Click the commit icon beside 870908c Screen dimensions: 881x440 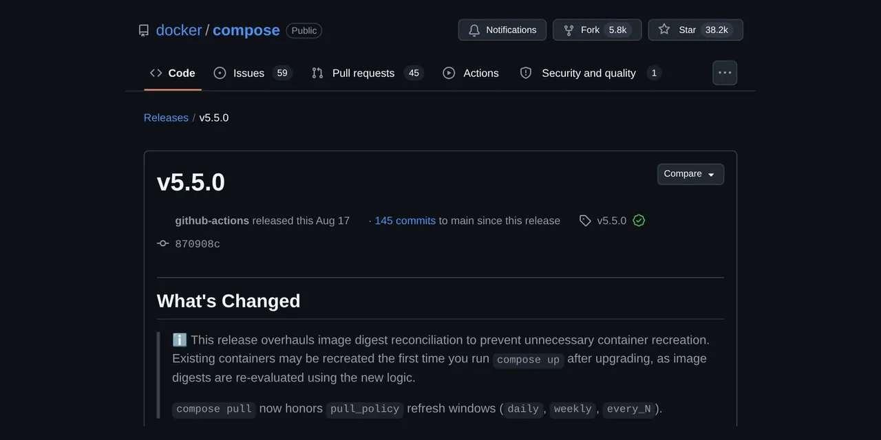click(x=163, y=243)
